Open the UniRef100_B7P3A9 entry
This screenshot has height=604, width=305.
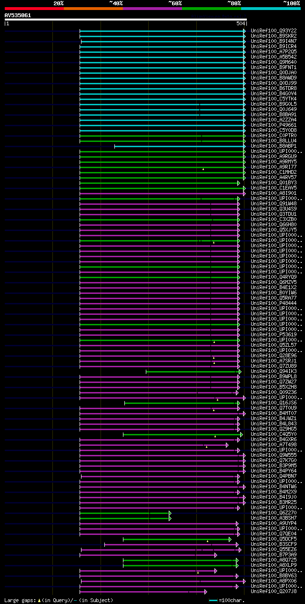(274, 554)
